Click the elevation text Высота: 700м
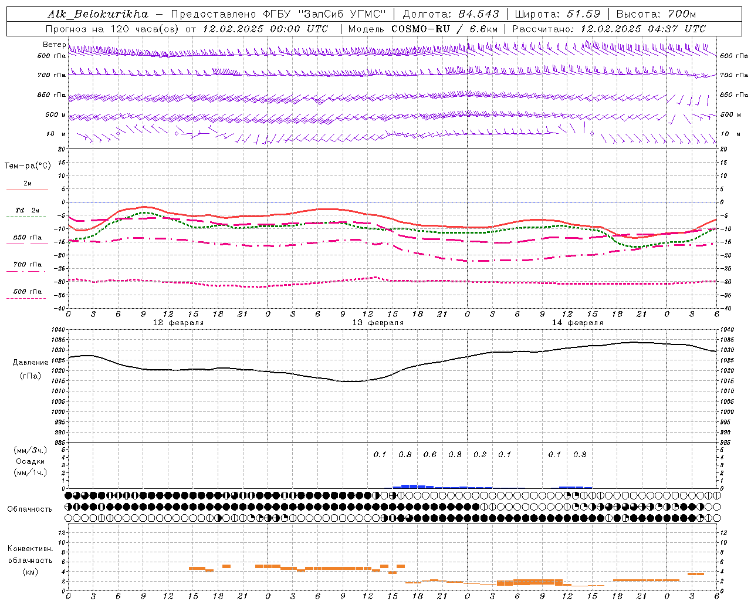Screen dimensions: 751x601 (x=656, y=14)
